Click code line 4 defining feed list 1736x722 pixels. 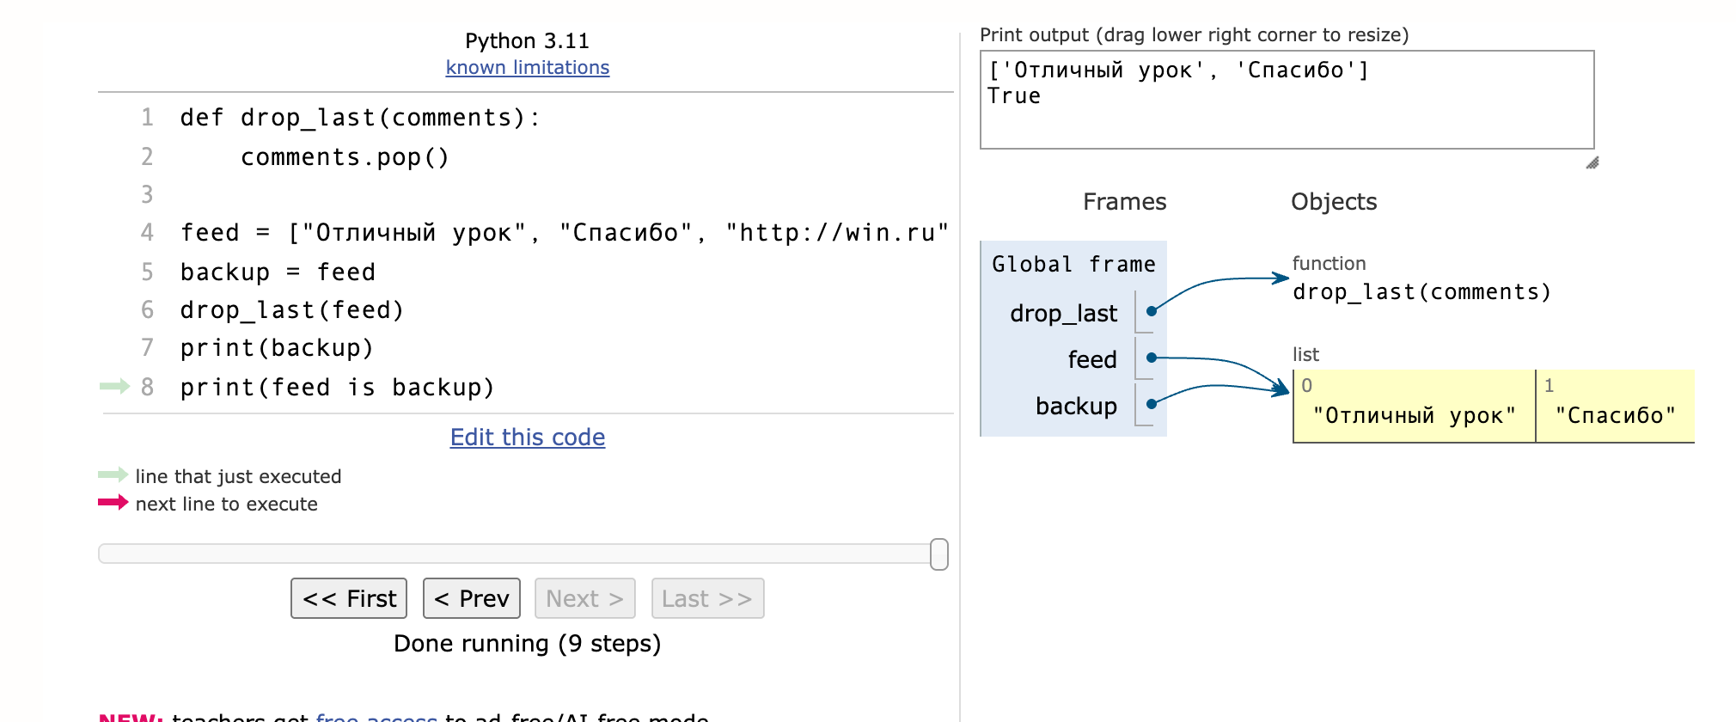point(565,232)
